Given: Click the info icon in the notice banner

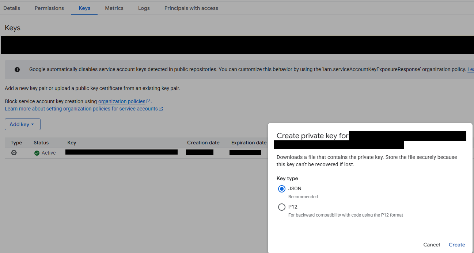Looking at the screenshot, I should (17, 70).
